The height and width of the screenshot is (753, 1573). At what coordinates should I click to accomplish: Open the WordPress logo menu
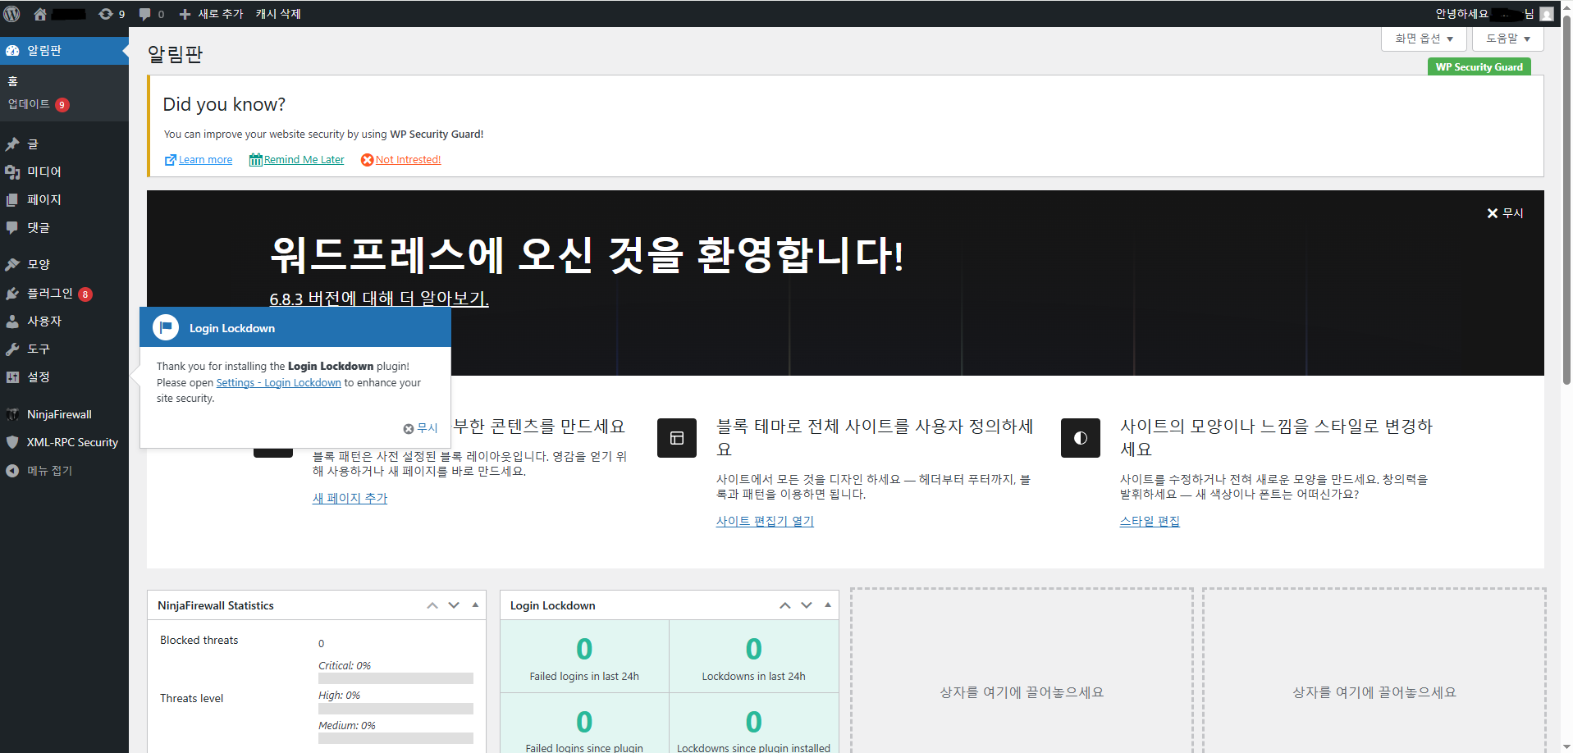(x=12, y=14)
